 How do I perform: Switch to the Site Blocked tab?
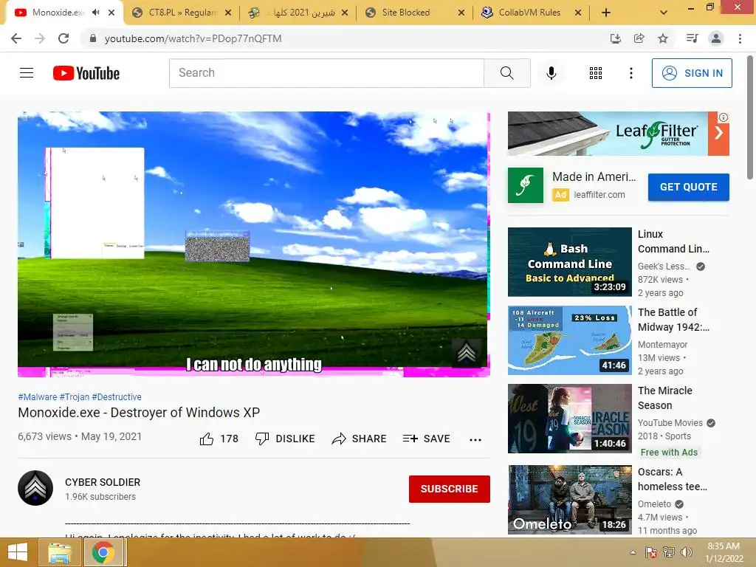(415, 13)
